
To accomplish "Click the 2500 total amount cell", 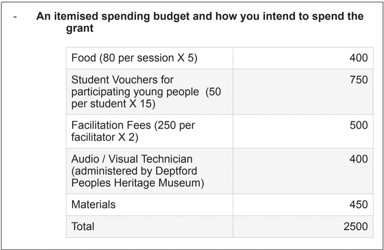I will pyautogui.click(x=303, y=226).
